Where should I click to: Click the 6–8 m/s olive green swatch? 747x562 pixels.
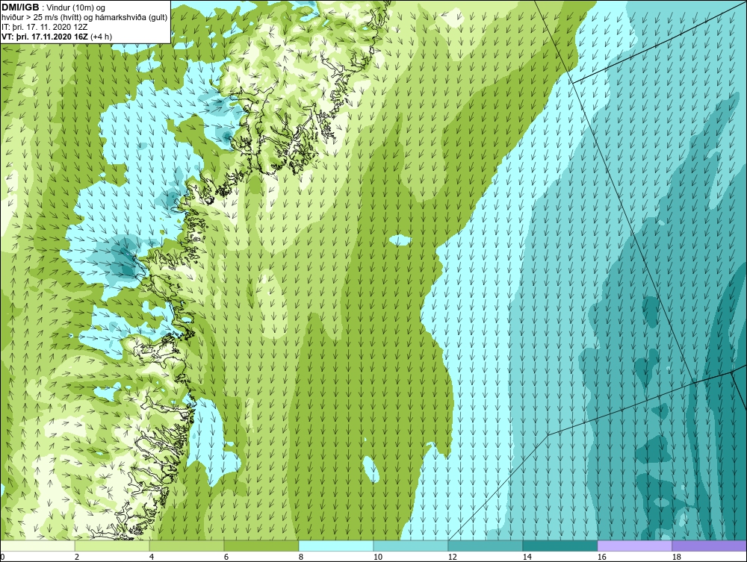(261, 546)
